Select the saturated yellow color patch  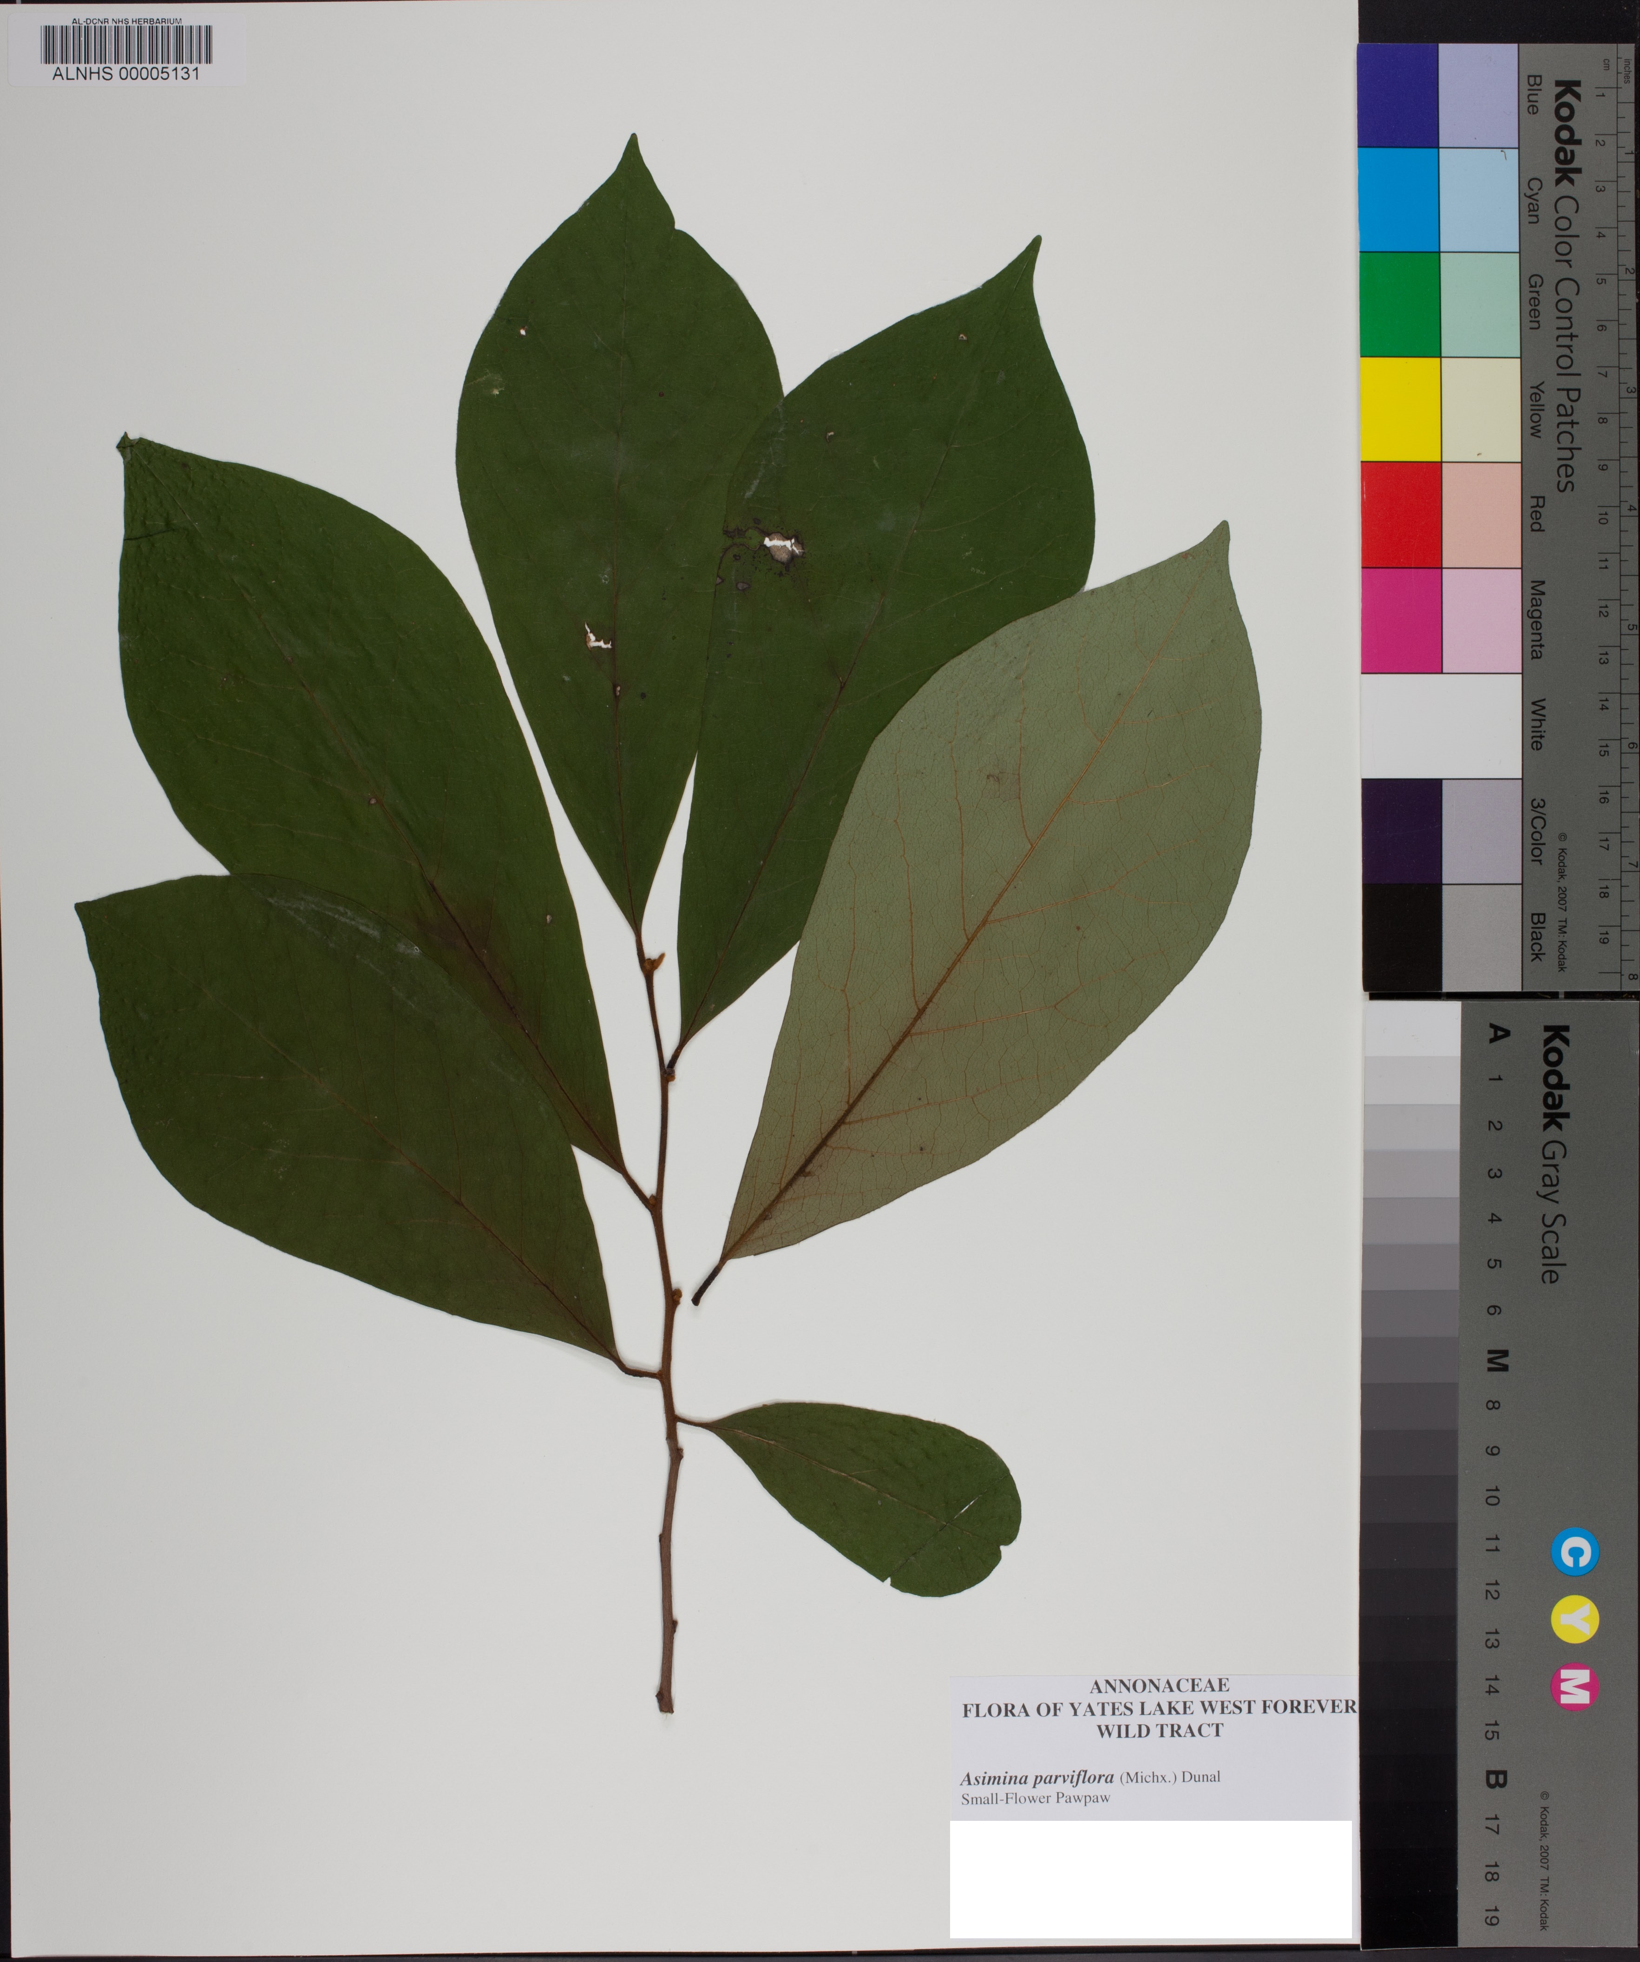[x=1399, y=409]
